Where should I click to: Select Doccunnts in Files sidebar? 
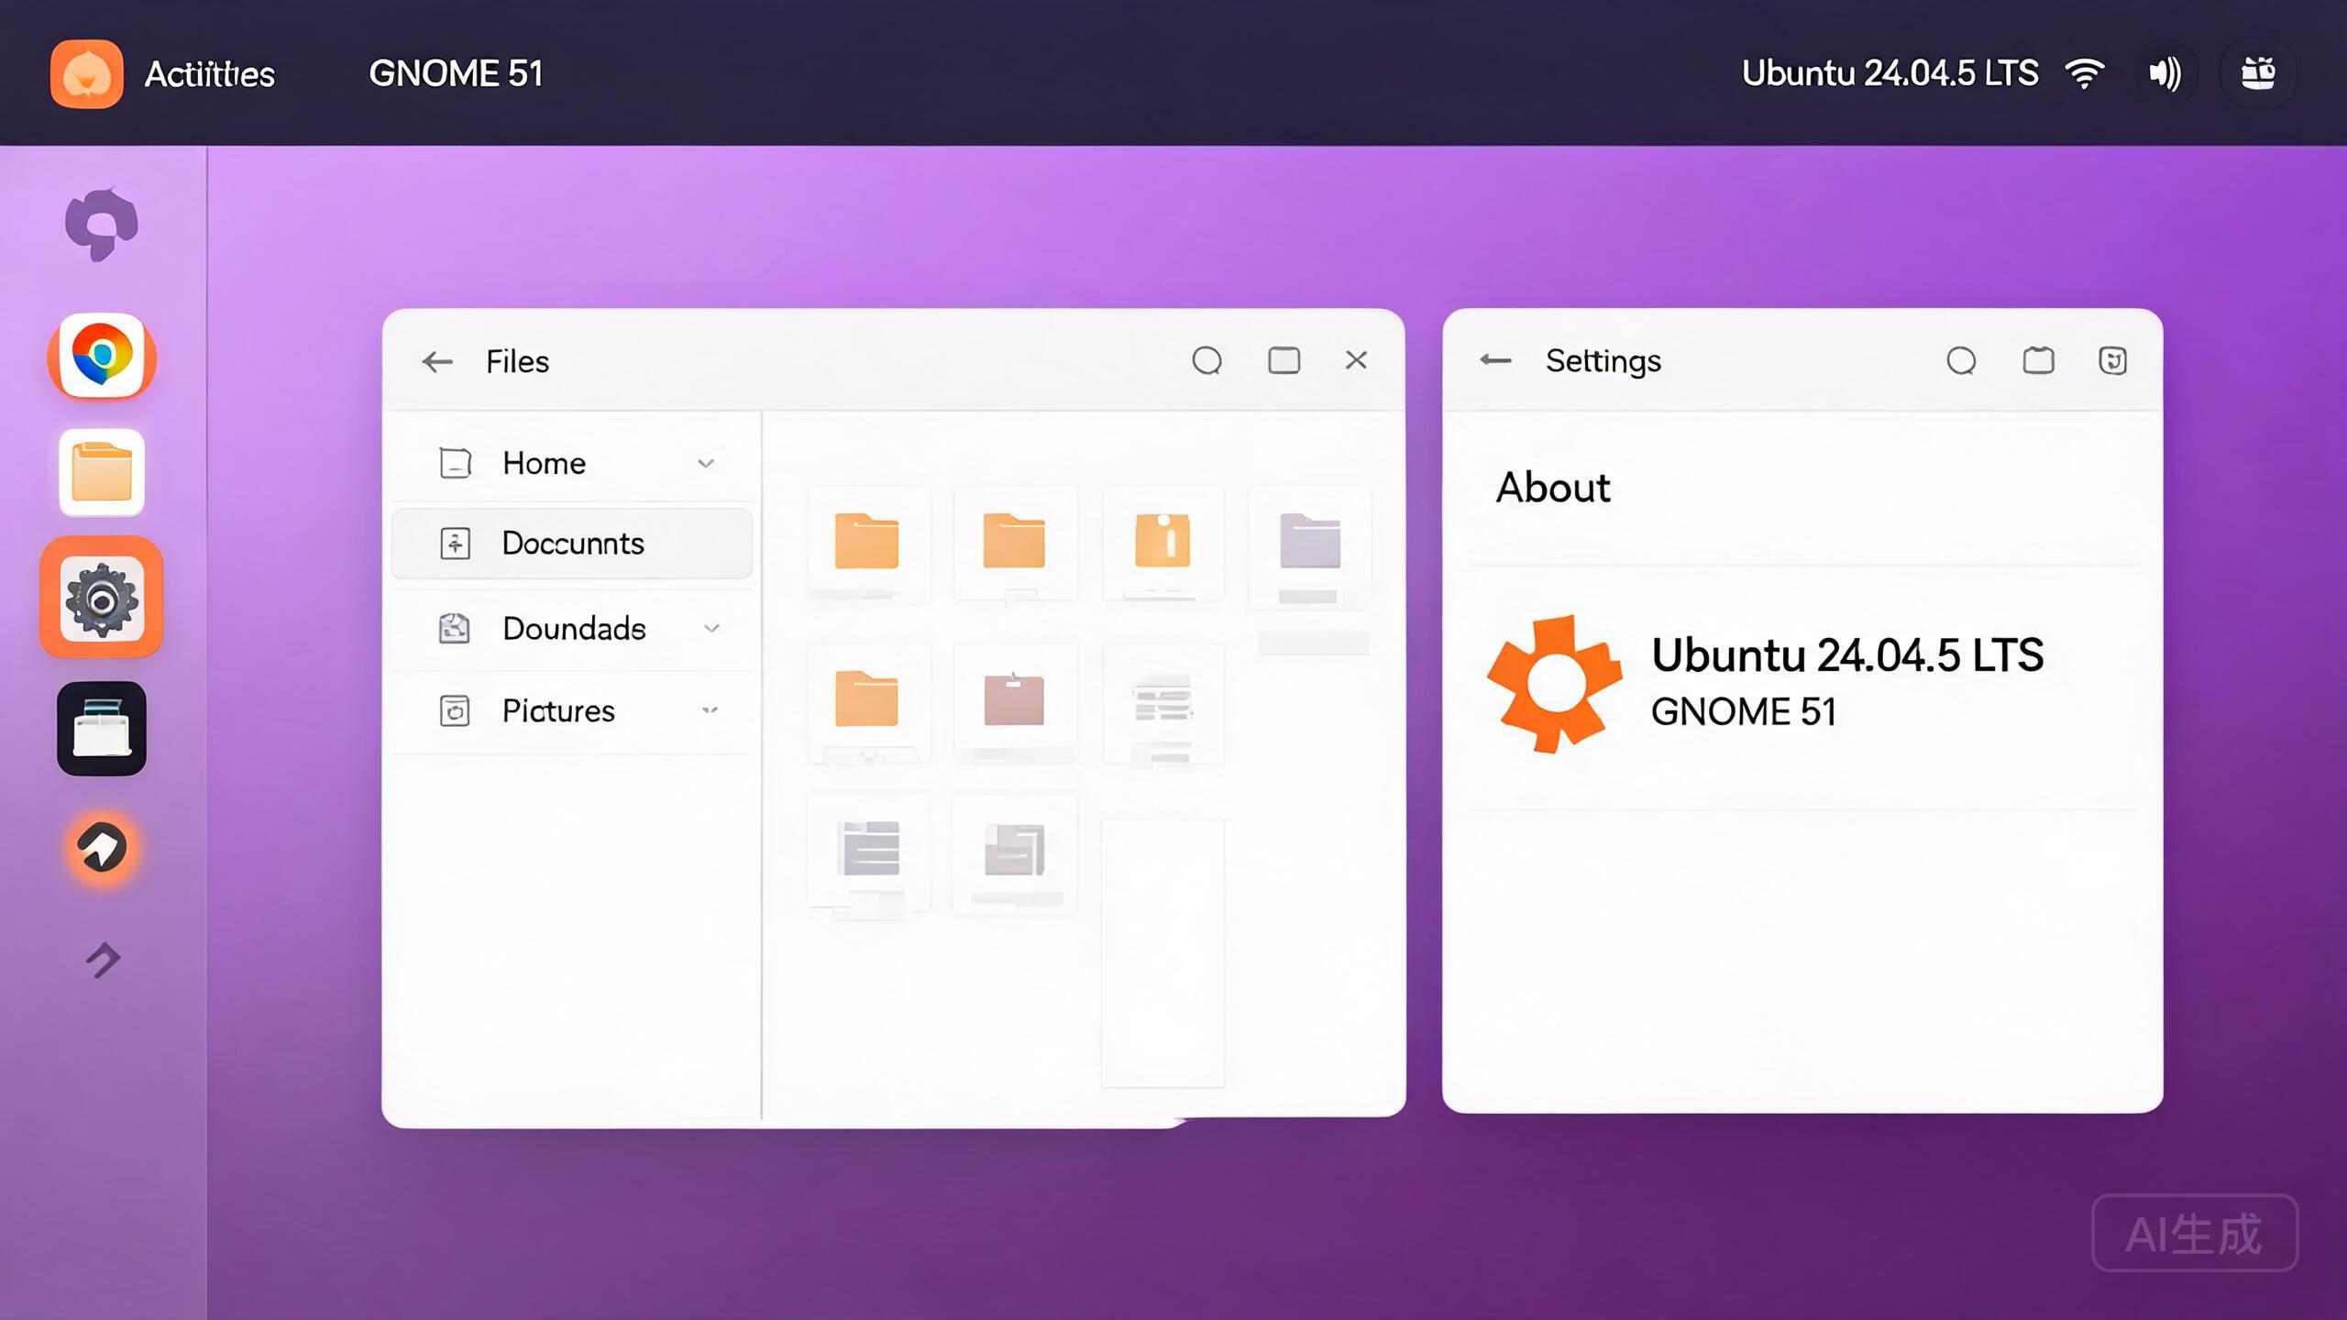pyautogui.click(x=572, y=544)
